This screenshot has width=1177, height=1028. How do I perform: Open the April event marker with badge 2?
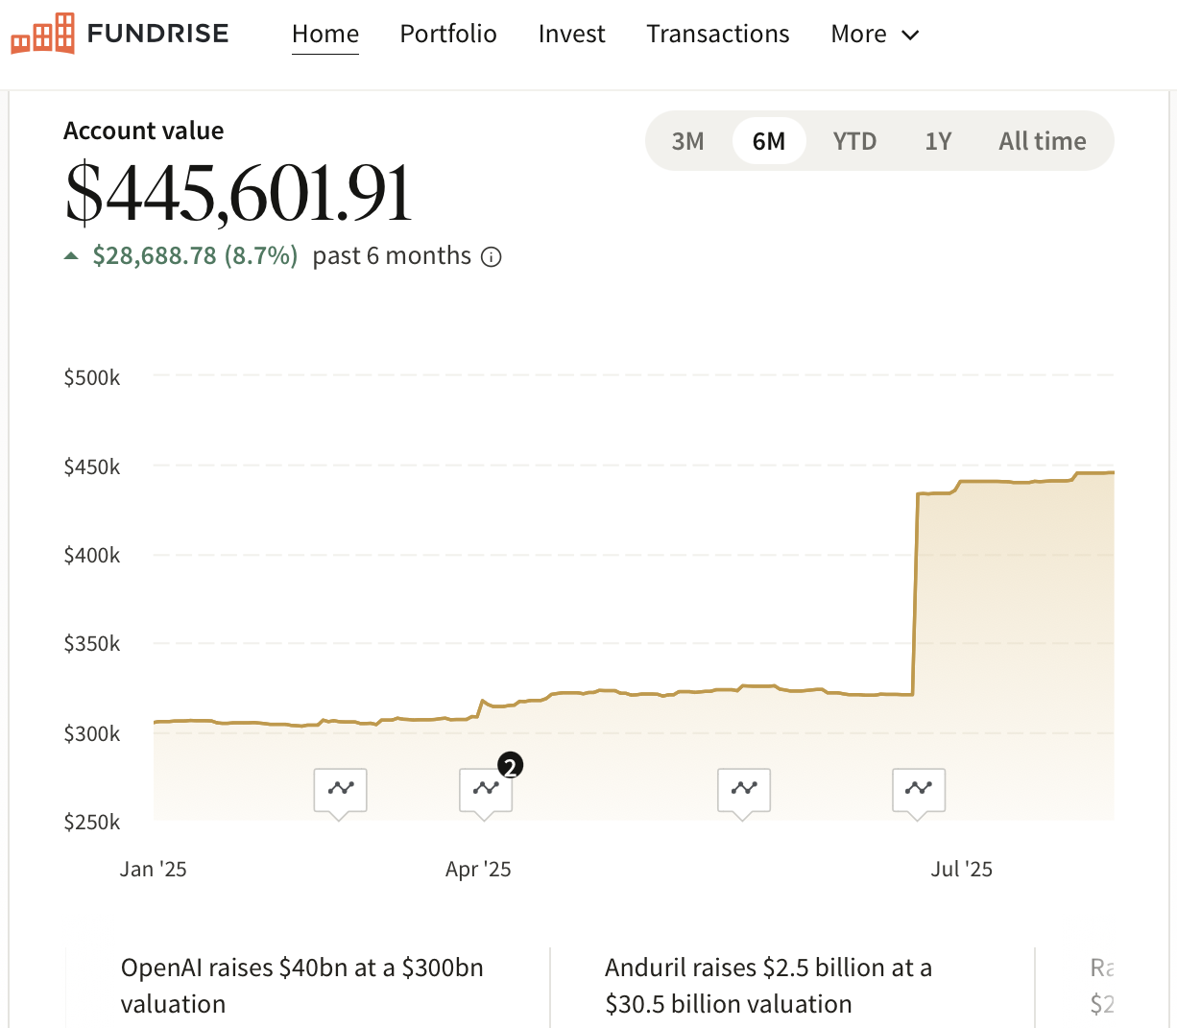click(x=486, y=790)
